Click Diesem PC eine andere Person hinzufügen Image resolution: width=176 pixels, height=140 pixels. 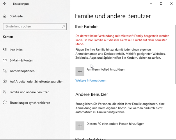115,124
